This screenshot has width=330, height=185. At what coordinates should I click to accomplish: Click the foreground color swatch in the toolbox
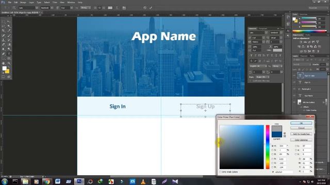(x=5, y=68)
